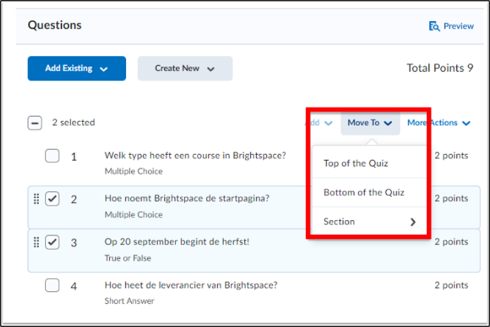
Task: Expand the Create New dropdown
Action: (x=185, y=68)
